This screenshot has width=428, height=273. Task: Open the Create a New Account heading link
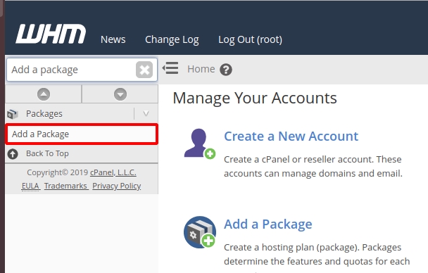click(291, 136)
